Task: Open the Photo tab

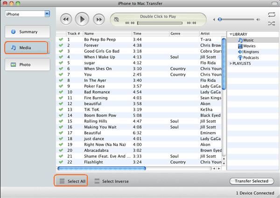Action: click(x=28, y=64)
